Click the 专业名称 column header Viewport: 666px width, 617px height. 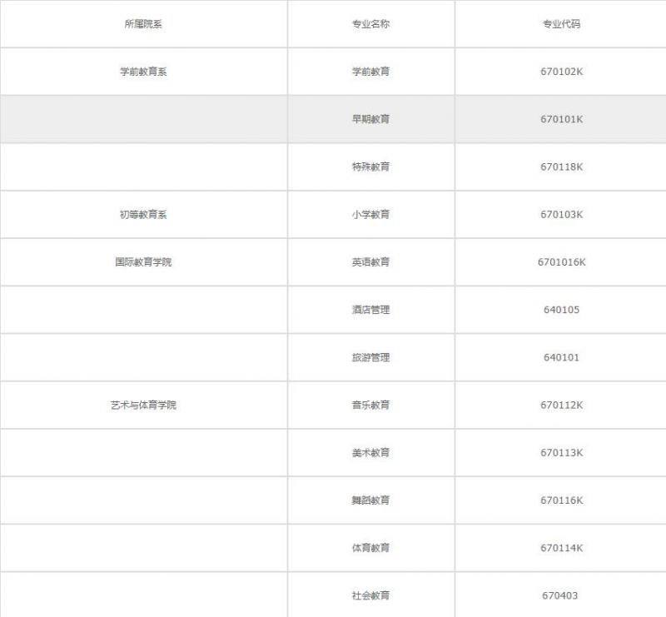click(370, 24)
